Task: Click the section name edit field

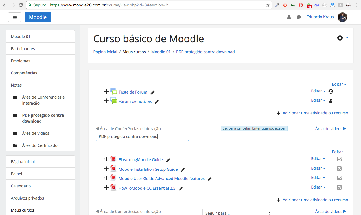Action: tap(142, 136)
